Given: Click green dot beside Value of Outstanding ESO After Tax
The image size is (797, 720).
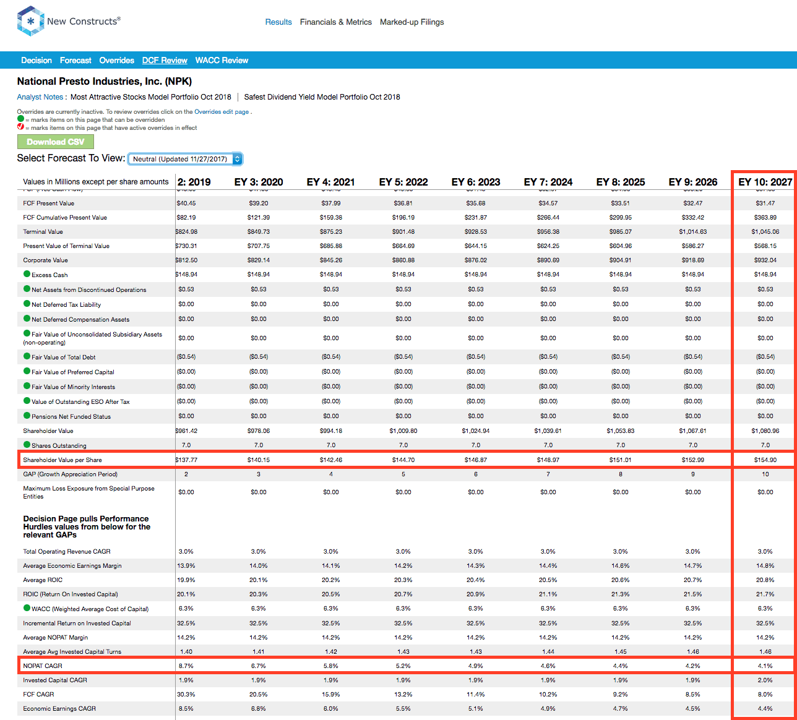Looking at the screenshot, I should click(x=27, y=401).
